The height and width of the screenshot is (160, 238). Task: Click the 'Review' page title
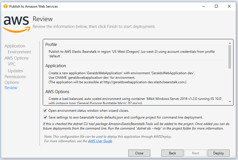click(x=43, y=19)
